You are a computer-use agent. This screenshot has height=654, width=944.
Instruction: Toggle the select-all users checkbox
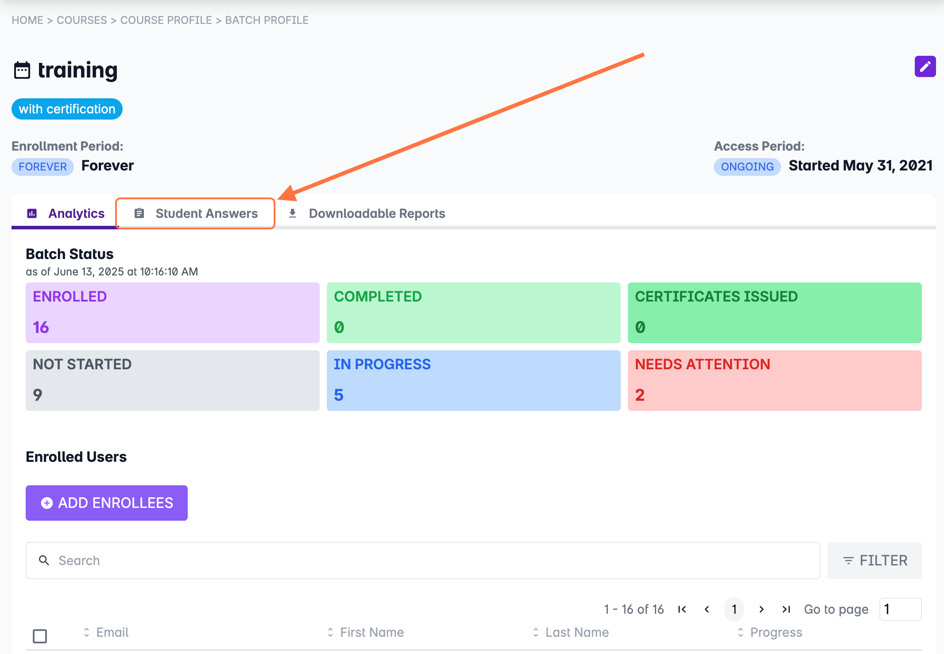(40, 636)
